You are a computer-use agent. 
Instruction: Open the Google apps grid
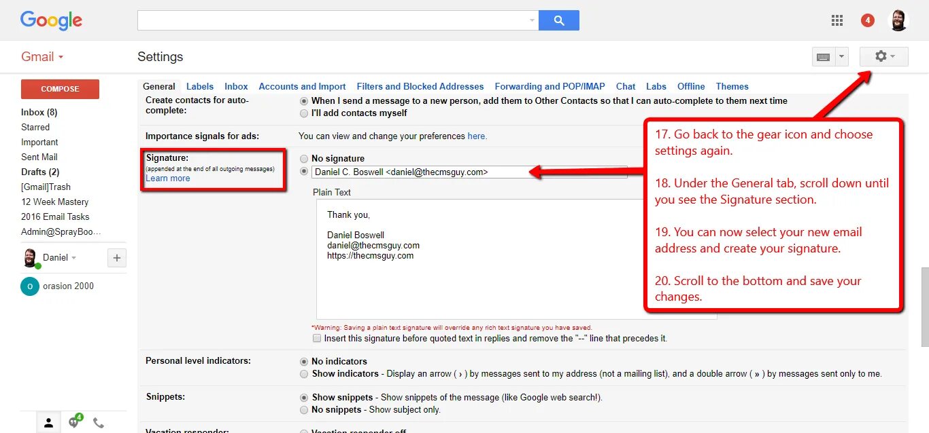coord(837,20)
